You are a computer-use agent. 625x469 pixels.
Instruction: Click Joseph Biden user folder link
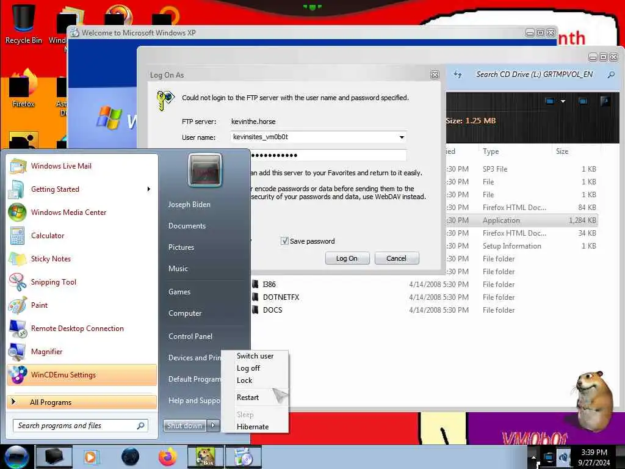click(189, 205)
